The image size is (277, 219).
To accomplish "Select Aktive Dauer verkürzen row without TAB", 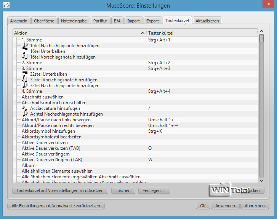I will (135, 143).
